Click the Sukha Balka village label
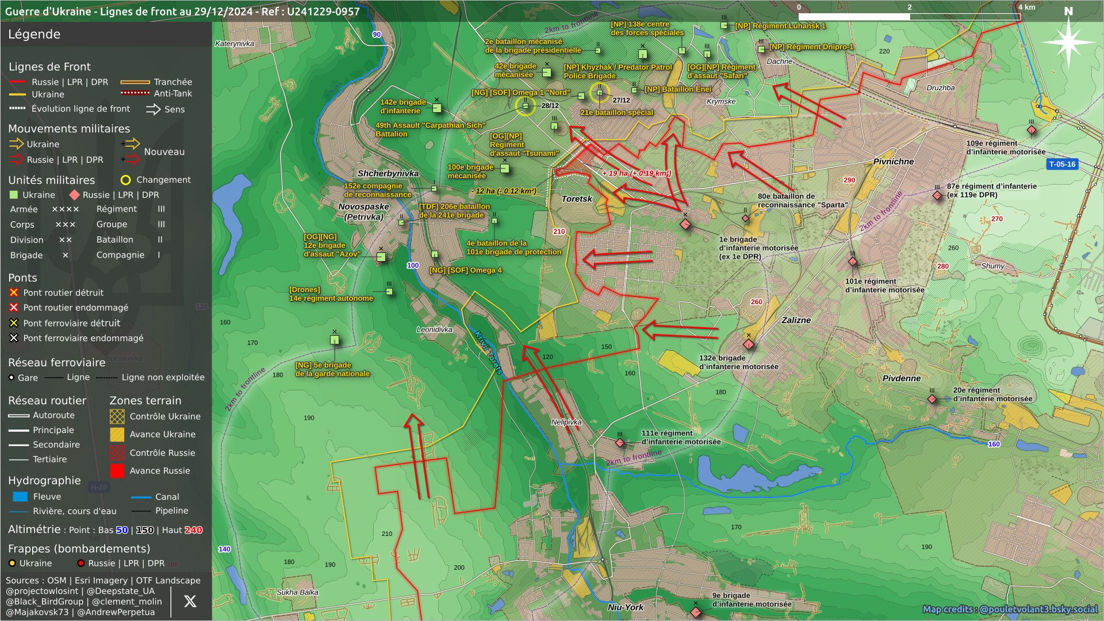This screenshot has width=1104, height=621. (x=297, y=592)
